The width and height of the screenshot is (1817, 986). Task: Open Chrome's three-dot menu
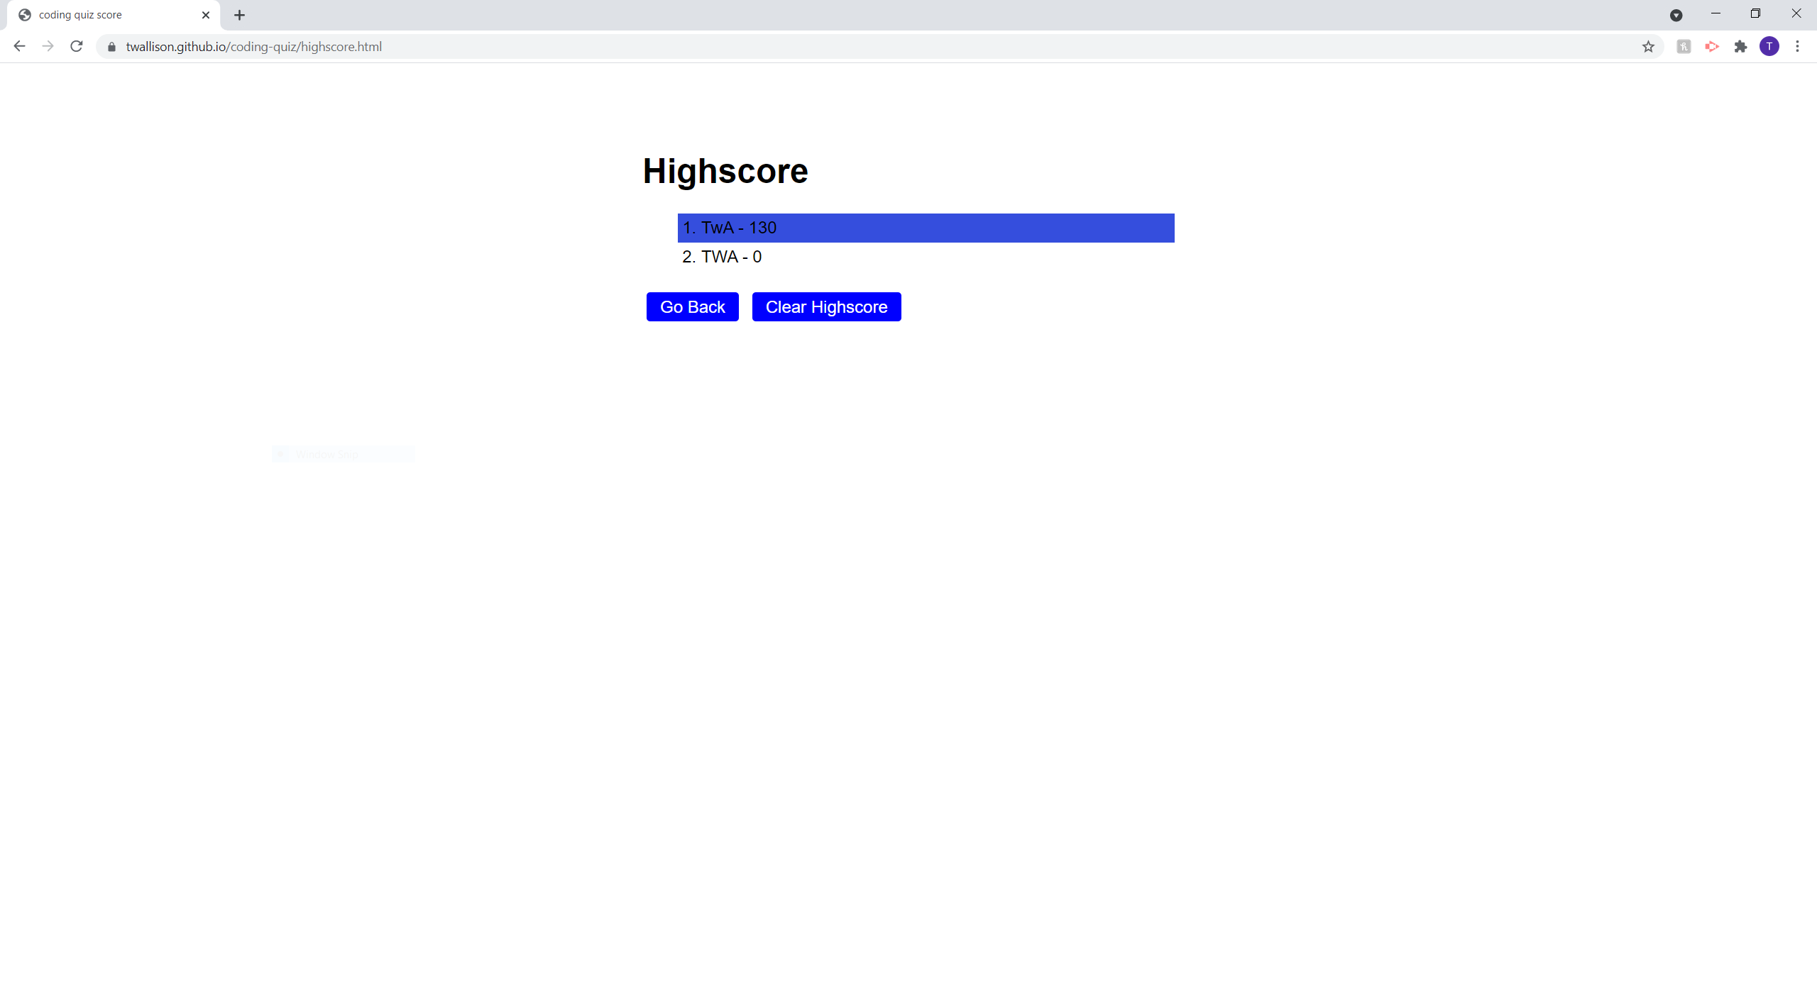(1797, 47)
